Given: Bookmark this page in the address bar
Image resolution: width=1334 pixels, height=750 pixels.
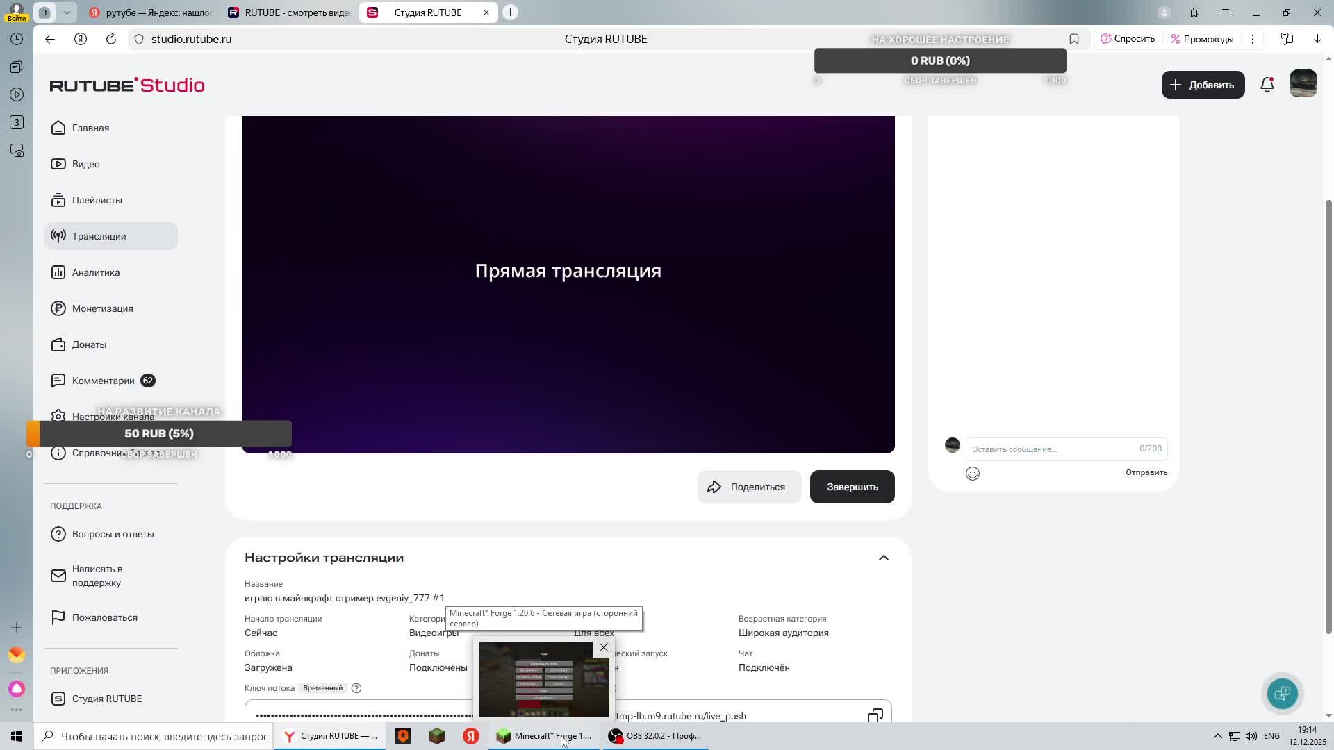Looking at the screenshot, I should click(1073, 39).
